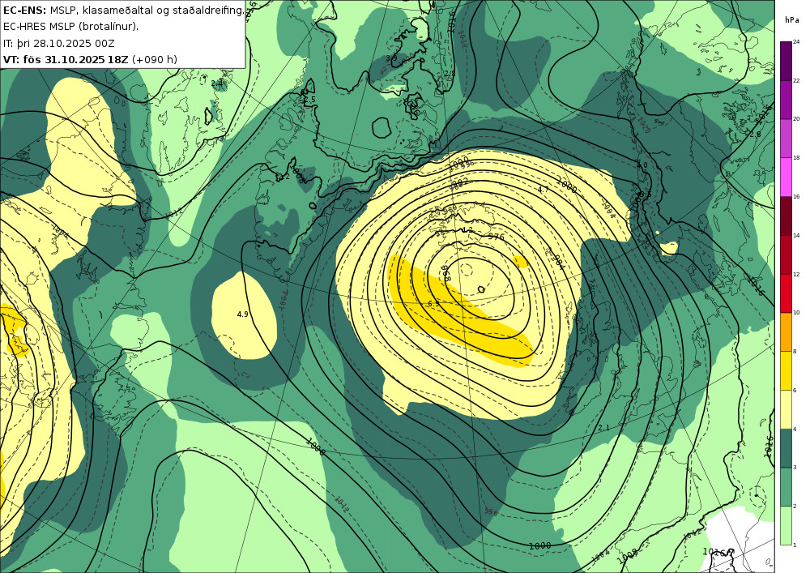Click the spread value '4.0' on the map
810x573 pixels.
point(642,165)
